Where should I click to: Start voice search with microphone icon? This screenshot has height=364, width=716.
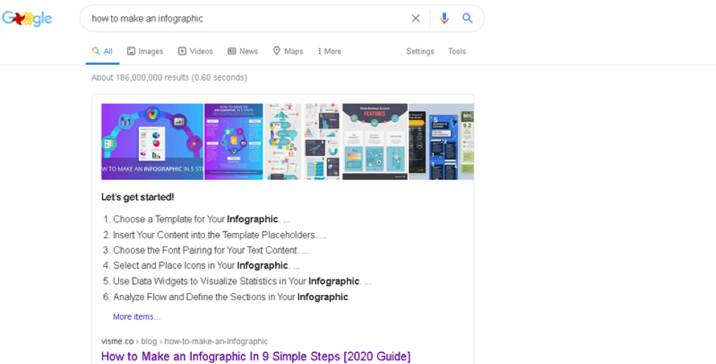tap(444, 18)
